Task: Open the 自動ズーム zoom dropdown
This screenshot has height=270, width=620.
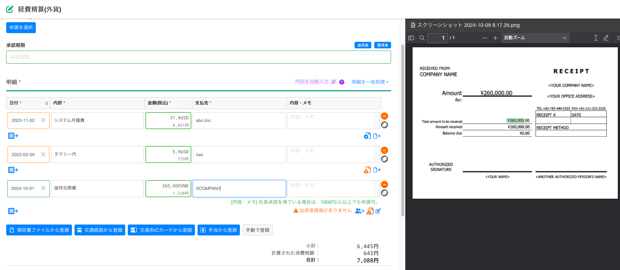Action: pos(535,38)
